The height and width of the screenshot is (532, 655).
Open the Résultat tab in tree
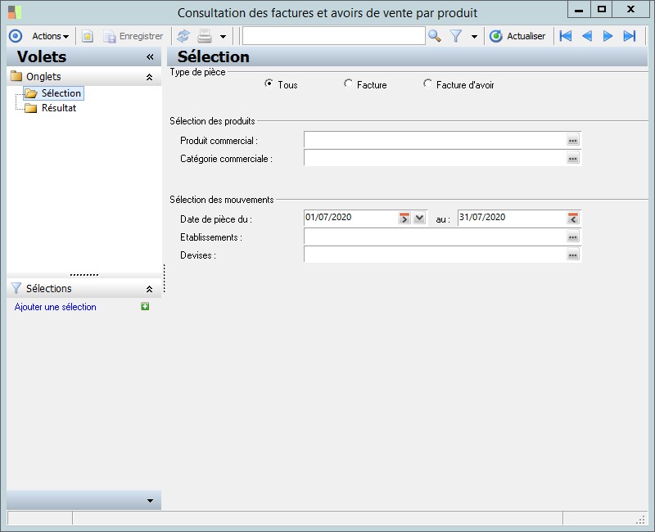tap(50, 108)
